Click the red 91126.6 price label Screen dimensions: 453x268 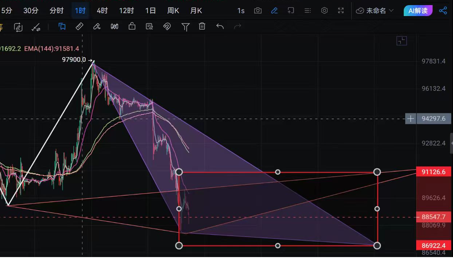point(433,171)
